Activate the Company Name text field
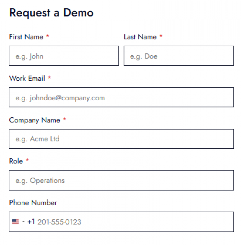The image size is (241, 245). coord(121,139)
